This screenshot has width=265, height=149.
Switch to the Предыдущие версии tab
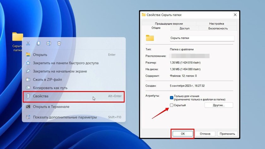pyautogui.click(x=169, y=24)
